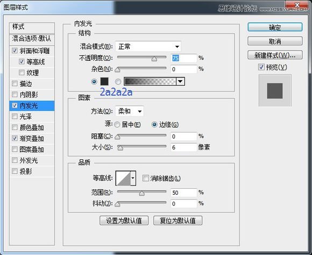Uncheck the 内发光 checkbox
Viewport: 312px width, 255px height.
(x=15, y=105)
